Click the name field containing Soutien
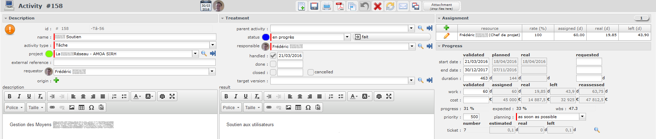This screenshot has width=656, height=139. point(135,37)
